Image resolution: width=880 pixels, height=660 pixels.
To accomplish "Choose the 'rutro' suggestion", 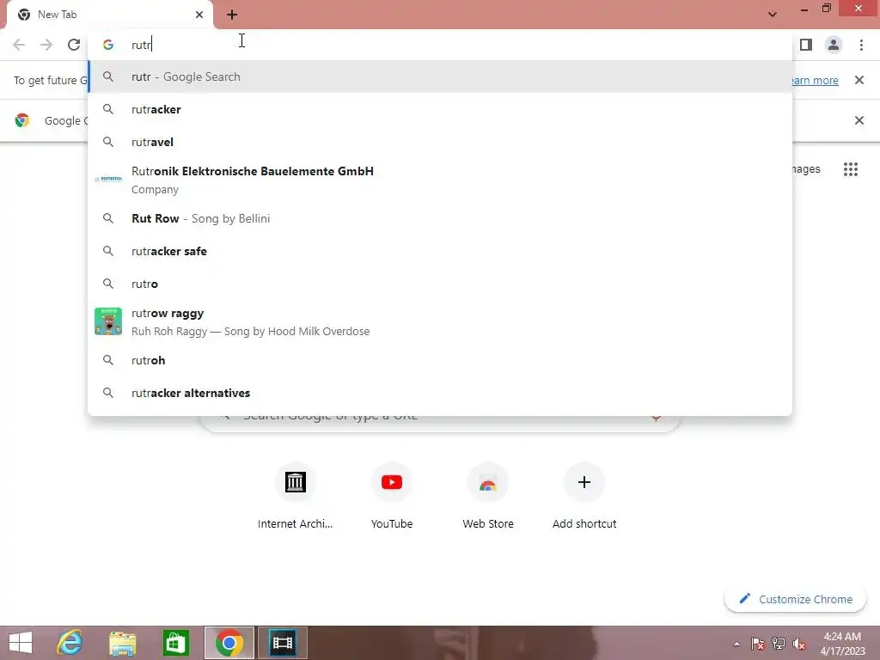I will (440, 284).
